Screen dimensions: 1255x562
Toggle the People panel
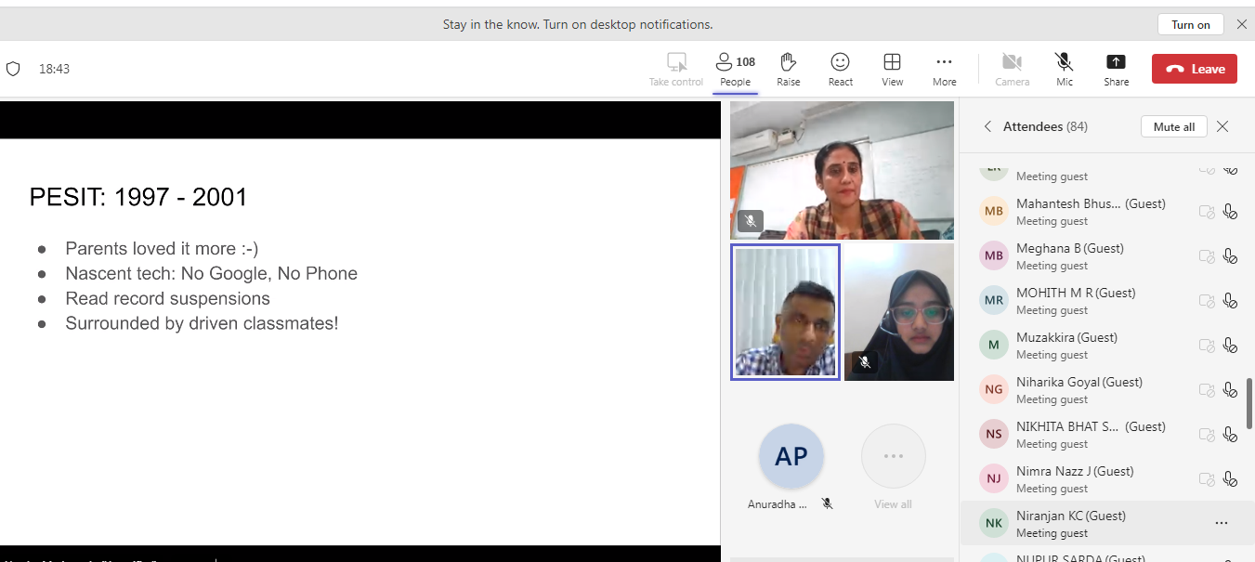pos(735,62)
